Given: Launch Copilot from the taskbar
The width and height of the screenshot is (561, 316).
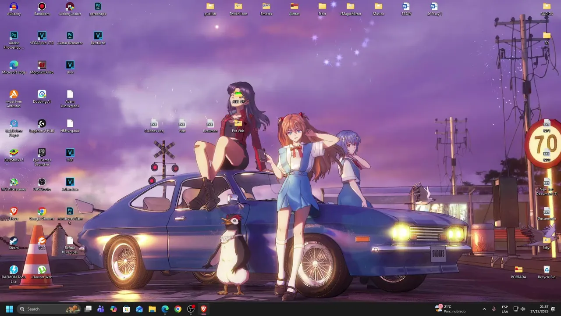Looking at the screenshot, I should (x=114, y=309).
